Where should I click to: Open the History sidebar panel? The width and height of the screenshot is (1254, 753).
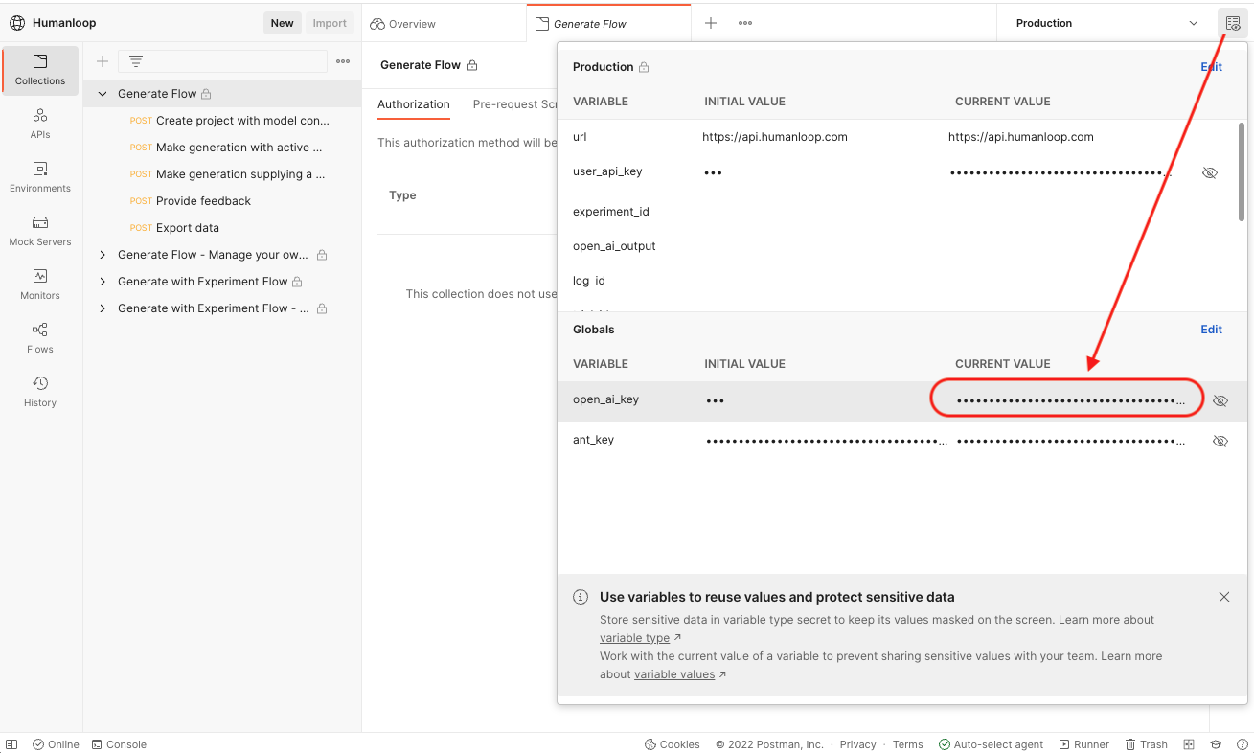coord(40,392)
